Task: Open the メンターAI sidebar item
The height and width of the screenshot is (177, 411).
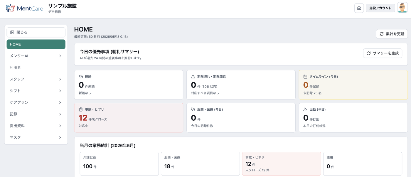Action: point(36,56)
